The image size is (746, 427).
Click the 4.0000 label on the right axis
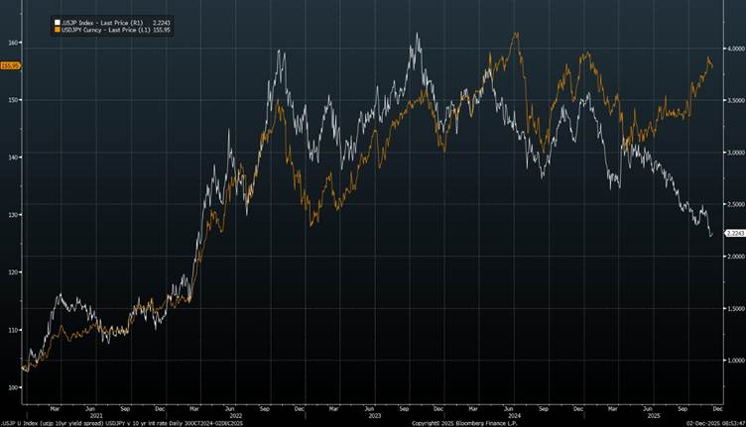point(735,49)
